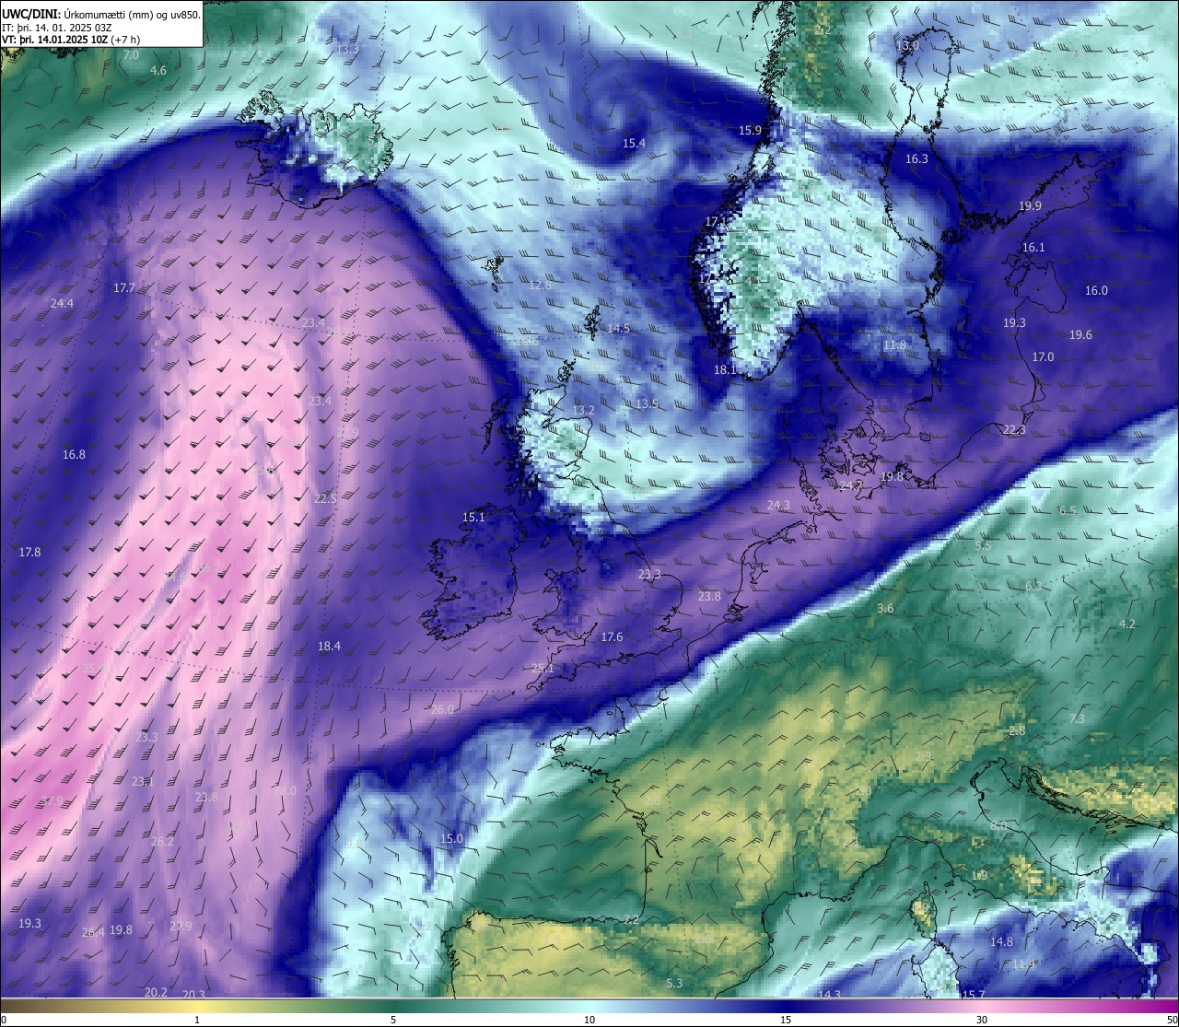Click the '17.6' value over southern England
This screenshot has height=1027, width=1179.
pos(612,636)
